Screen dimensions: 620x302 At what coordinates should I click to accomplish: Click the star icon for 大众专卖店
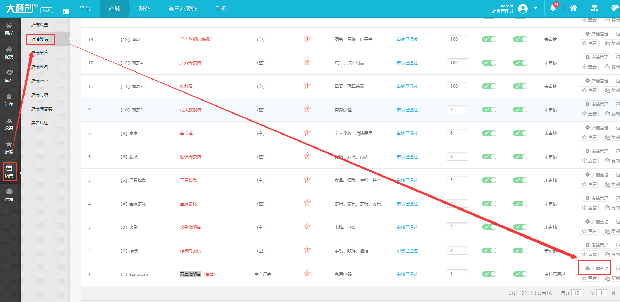307,62
